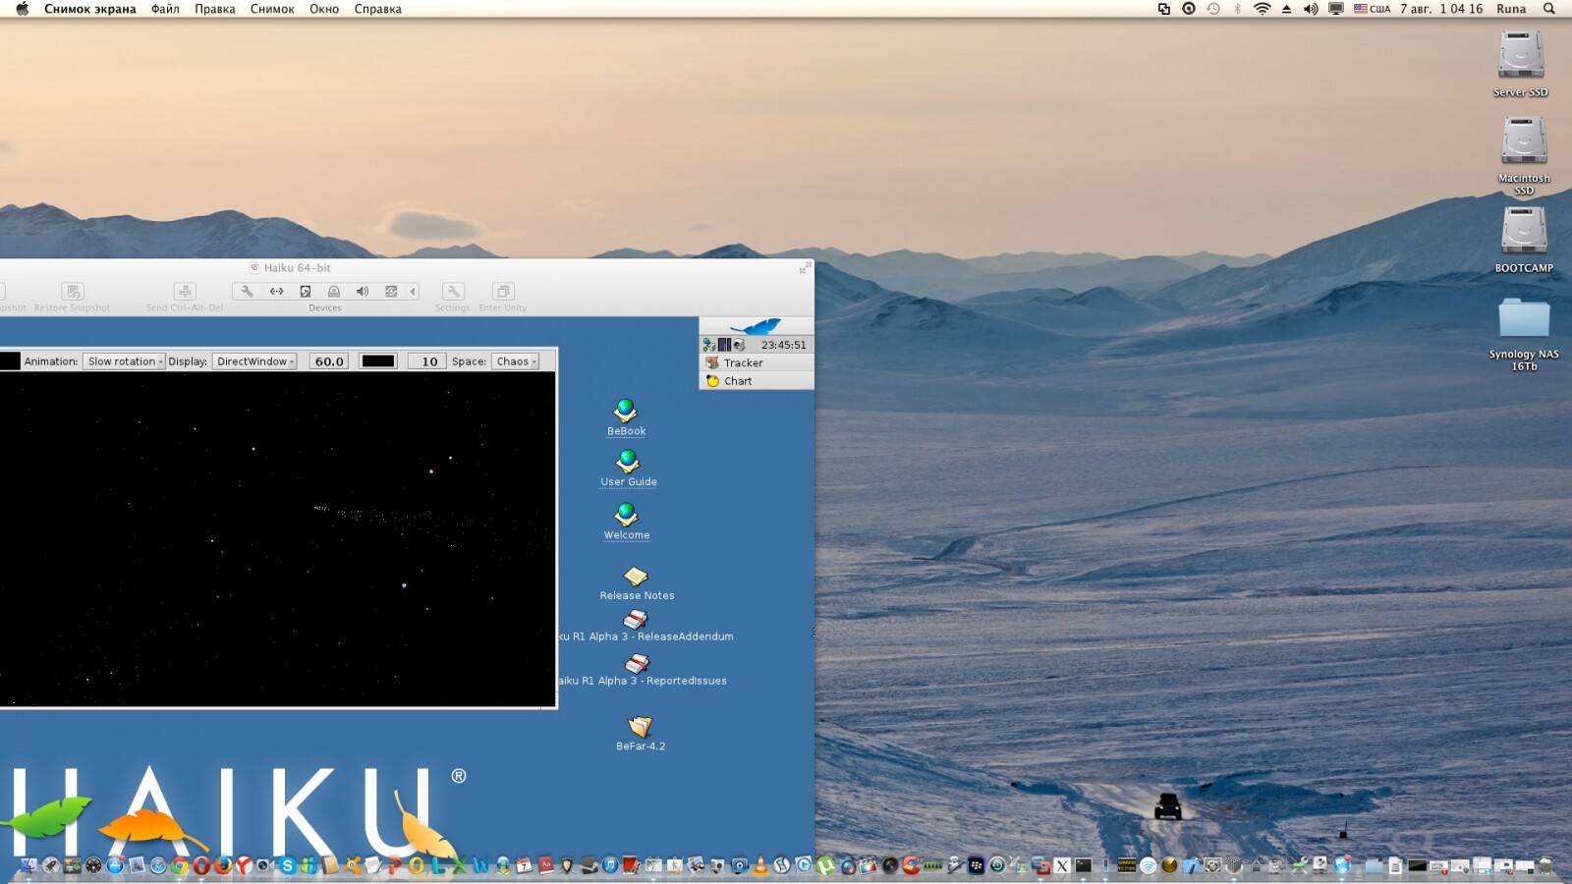Open the Terminal icon in the Dock
Viewport: 1572px width, 884px height.
click(1083, 865)
